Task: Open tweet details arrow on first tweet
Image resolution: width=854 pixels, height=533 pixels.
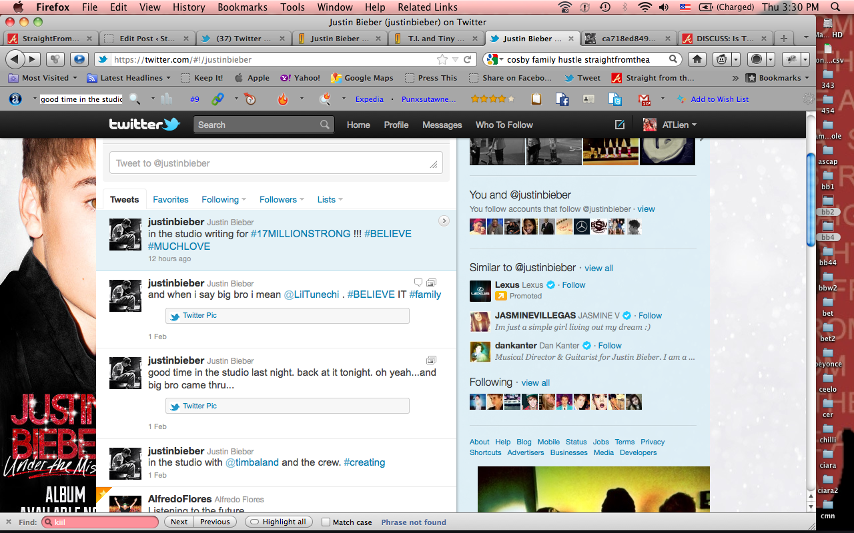Action: point(444,221)
